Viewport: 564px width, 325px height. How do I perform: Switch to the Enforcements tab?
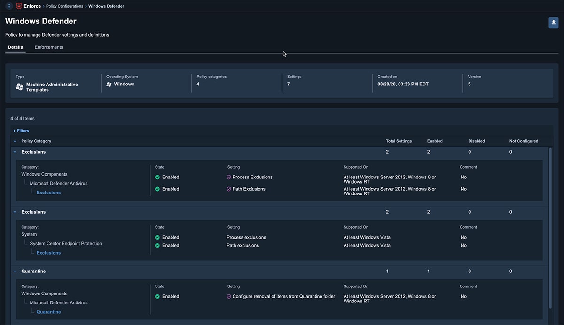click(x=49, y=47)
